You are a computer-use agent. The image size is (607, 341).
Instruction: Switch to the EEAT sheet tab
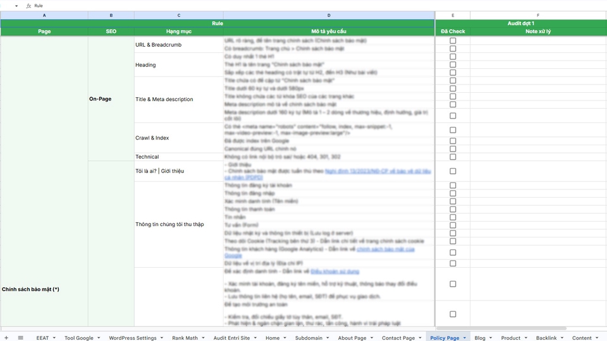coord(42,338)
